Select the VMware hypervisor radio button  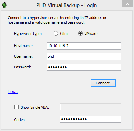[80, 34]
